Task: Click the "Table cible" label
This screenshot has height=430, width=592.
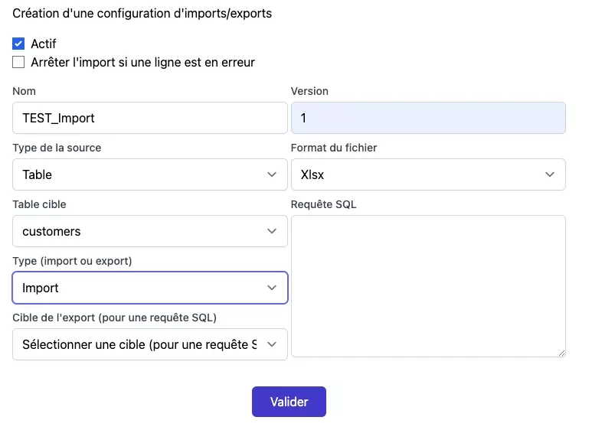Action: pos(44,204)
